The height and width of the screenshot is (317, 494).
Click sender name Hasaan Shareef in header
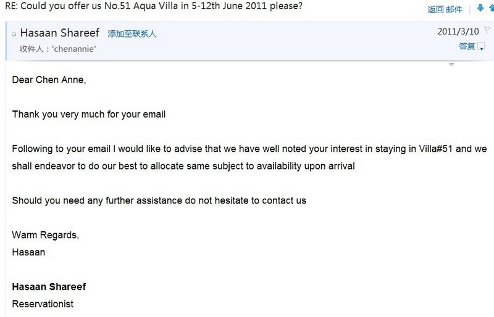click(61, 33)
